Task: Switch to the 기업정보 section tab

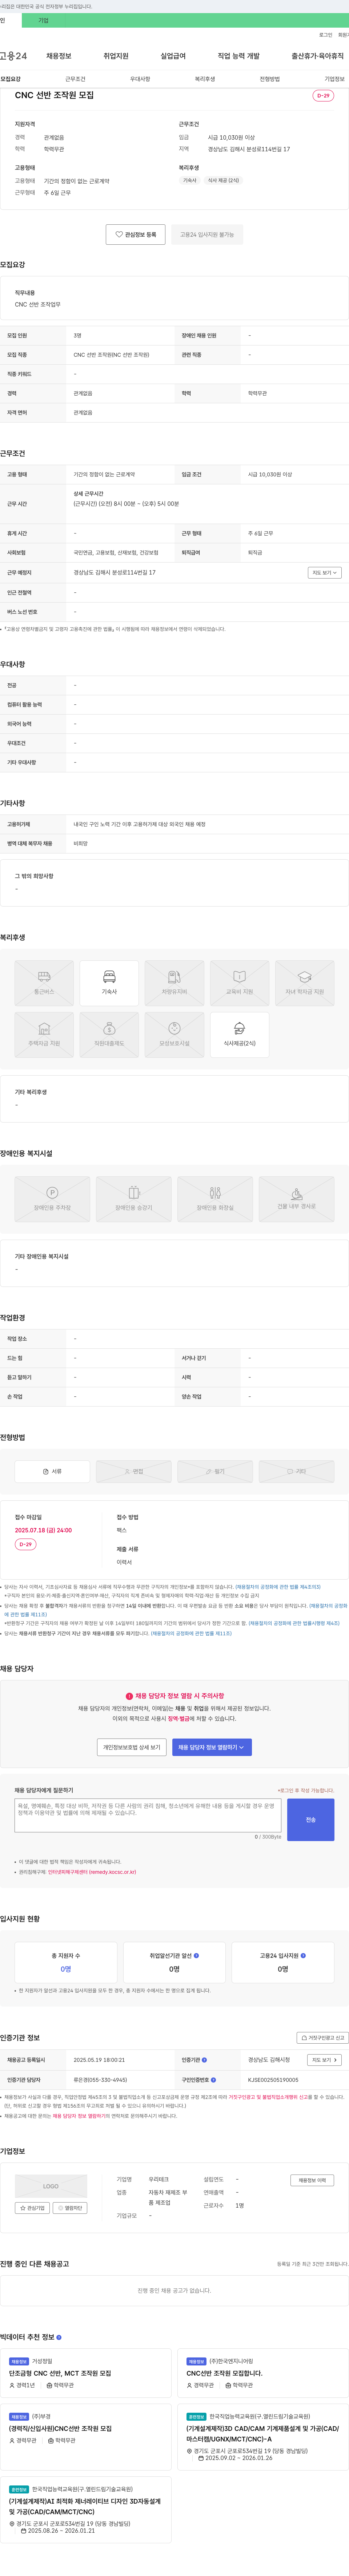Action: 334,79
